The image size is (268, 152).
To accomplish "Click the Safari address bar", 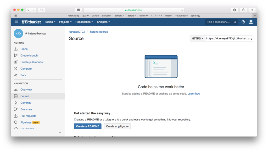I will pyautogui.click(x=134, y=10).
